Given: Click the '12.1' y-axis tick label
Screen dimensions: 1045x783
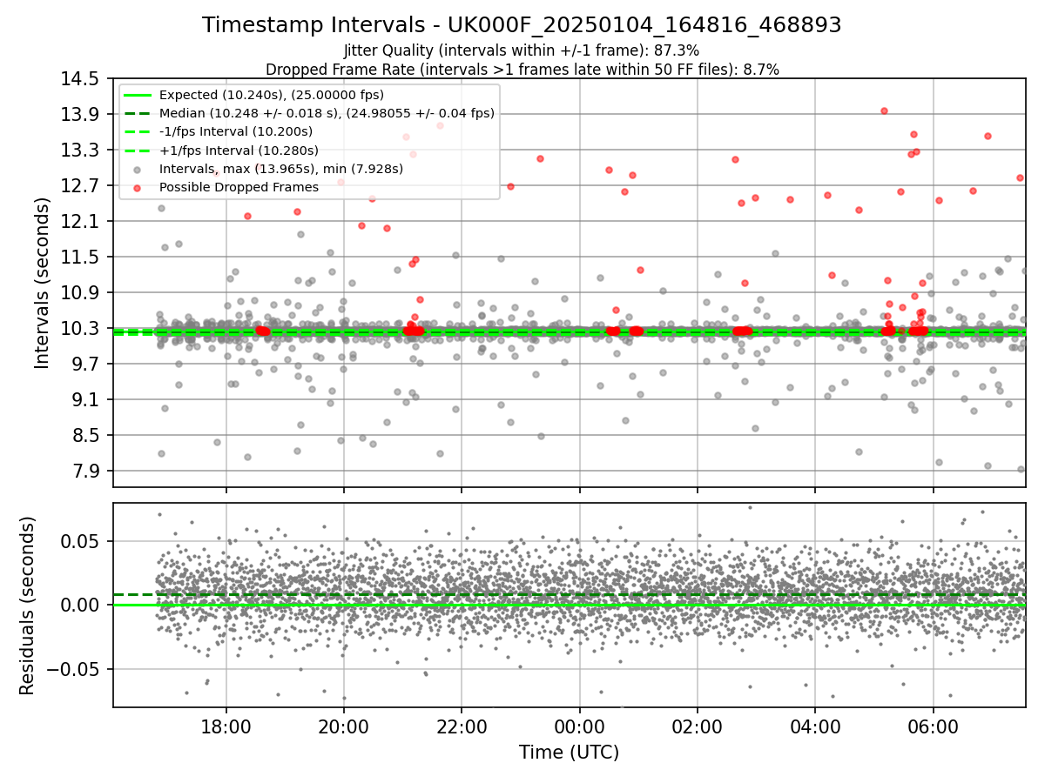Looking at the screenshot, I should pyautogui.click(x=80, y=221).
